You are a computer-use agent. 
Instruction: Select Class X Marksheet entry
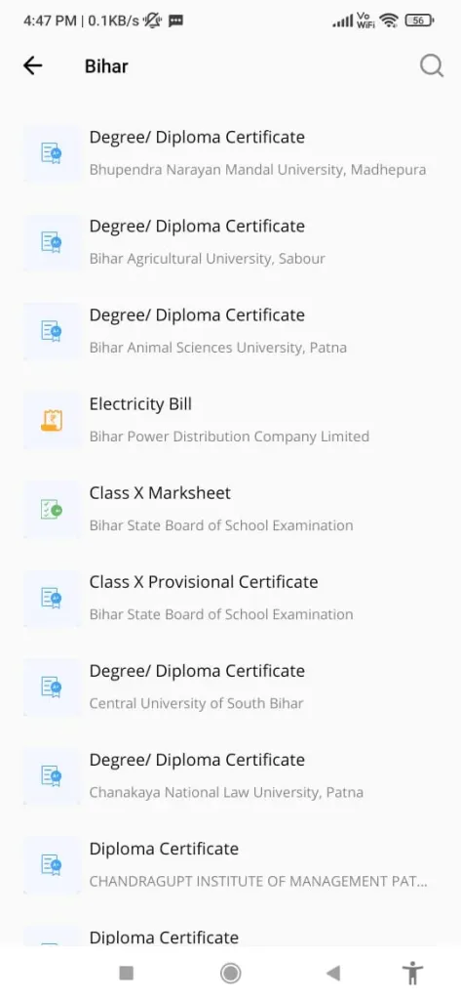tap(230, 510)
